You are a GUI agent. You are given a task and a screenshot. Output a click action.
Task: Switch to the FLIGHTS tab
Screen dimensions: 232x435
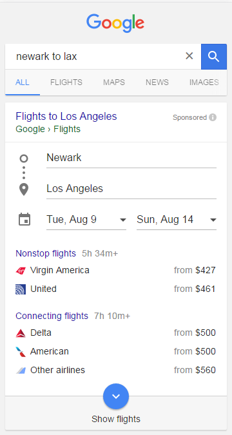pyautogui.click(x=66, y=82)
